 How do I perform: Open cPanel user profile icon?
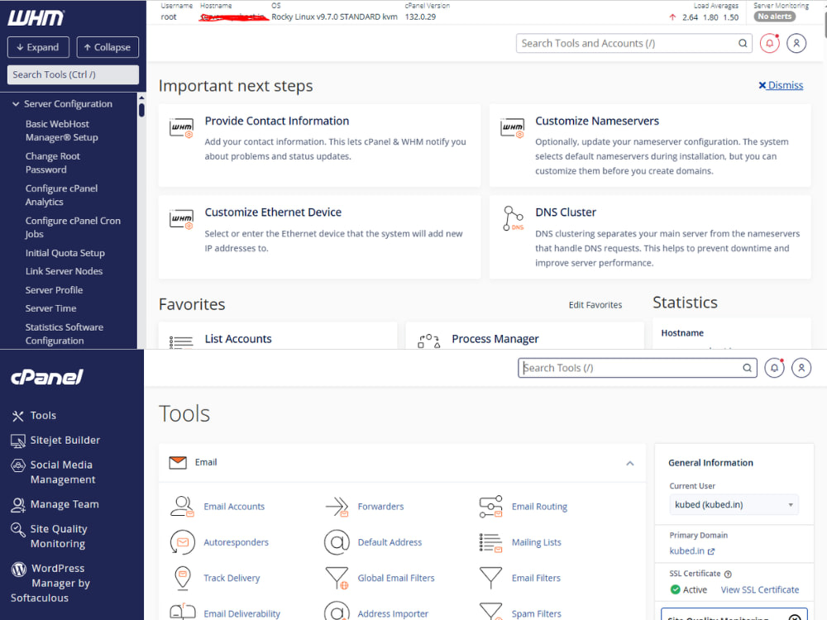tap(801, 368)
